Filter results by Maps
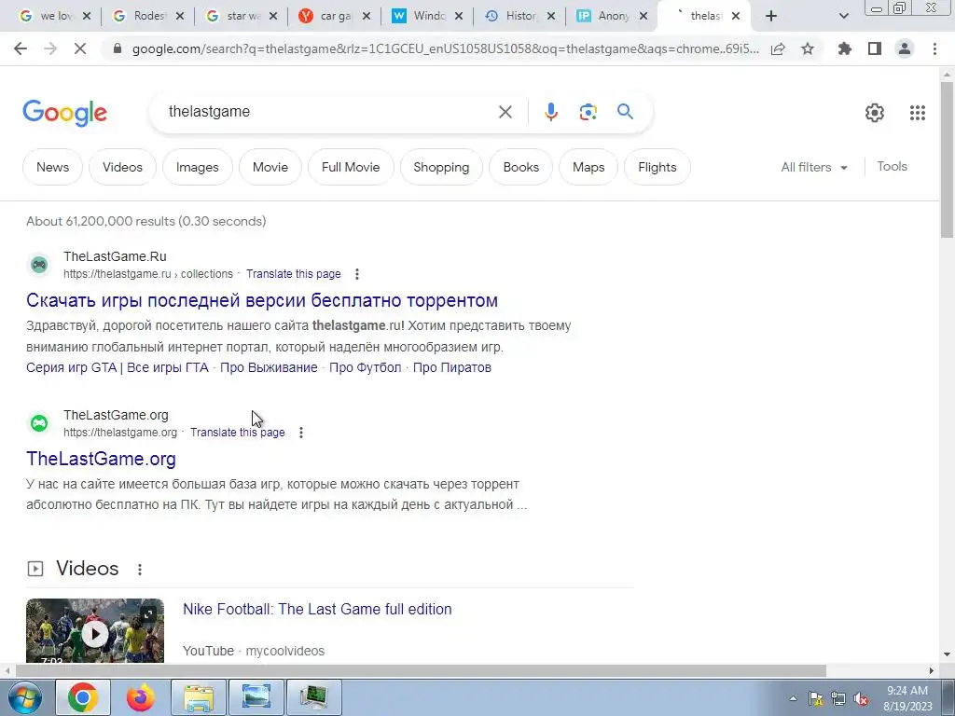The height and width of the screenshot is (716, 955). coord(588,167)
